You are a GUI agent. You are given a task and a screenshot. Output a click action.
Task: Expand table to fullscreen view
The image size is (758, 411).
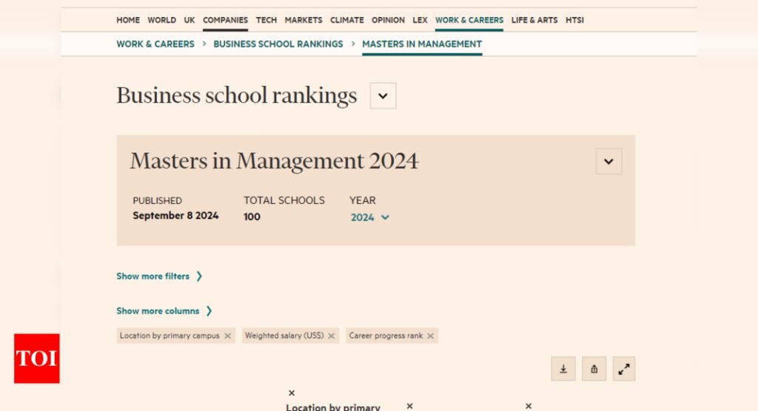coord(624,369)
